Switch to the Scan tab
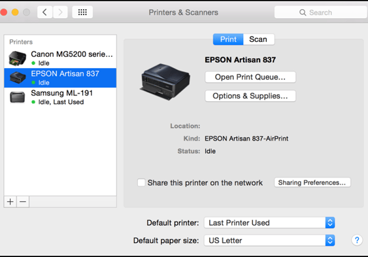Image resolution: width=368 pixels, height=257 pixels. 258,39
